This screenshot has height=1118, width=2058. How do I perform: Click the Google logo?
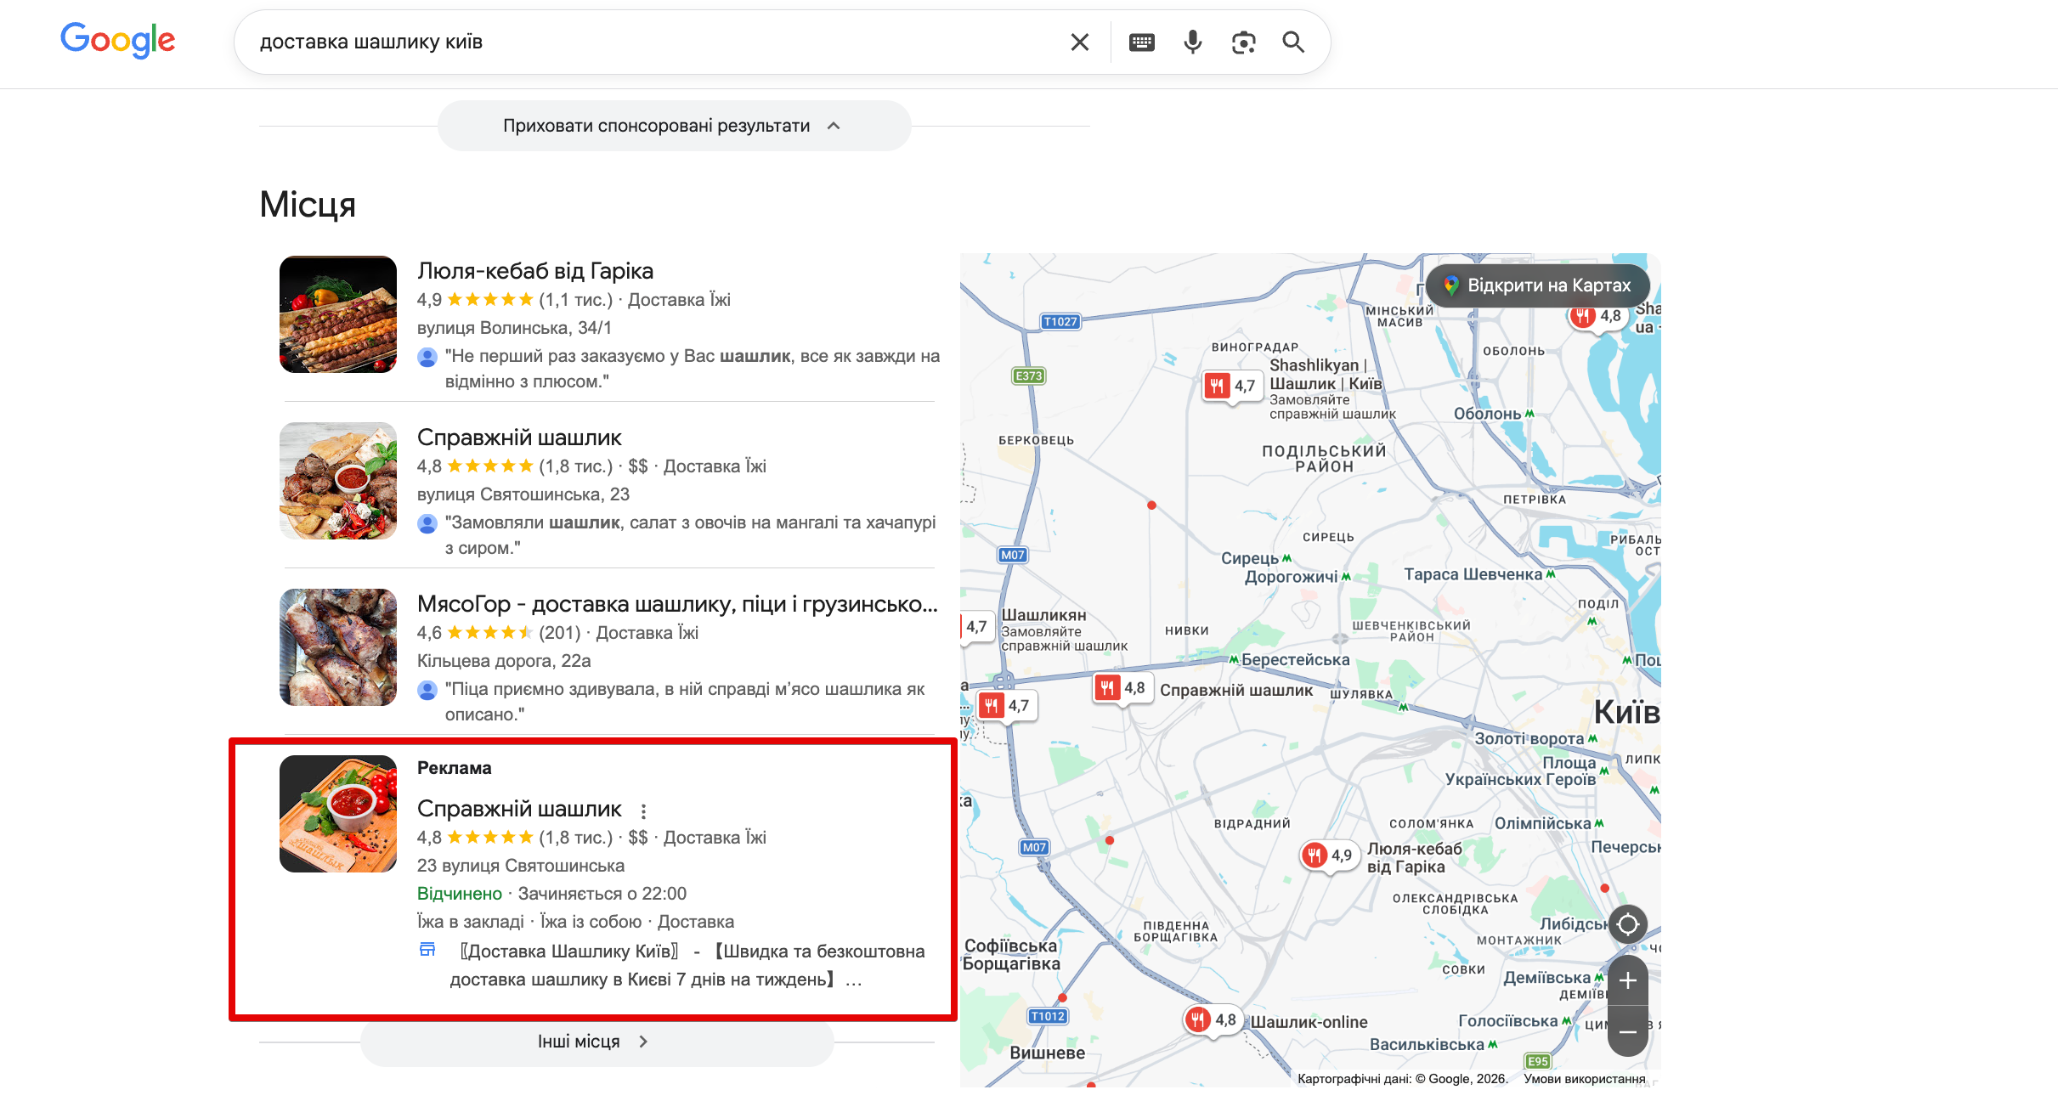(x=118, y=40)
